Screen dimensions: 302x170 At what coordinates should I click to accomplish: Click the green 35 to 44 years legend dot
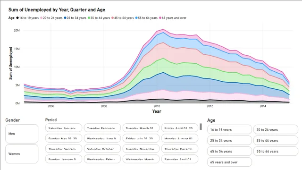pyautogui.click(x=89, y=18)
